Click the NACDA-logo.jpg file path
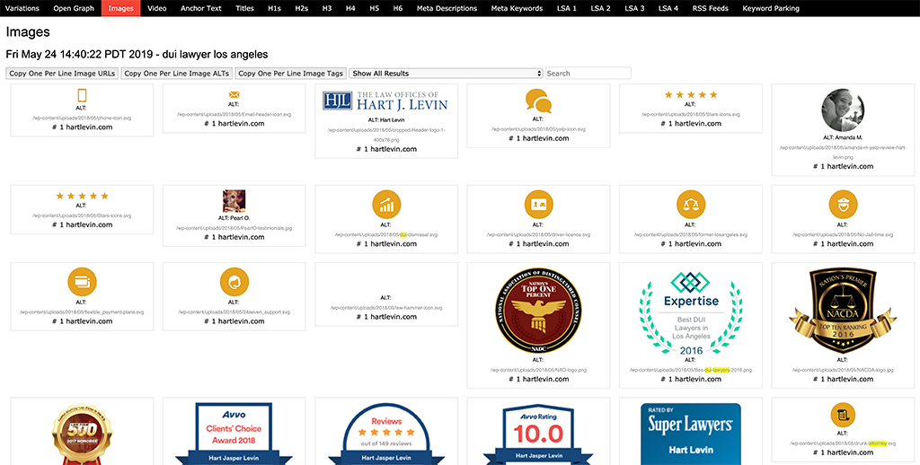 pos(843,370)
